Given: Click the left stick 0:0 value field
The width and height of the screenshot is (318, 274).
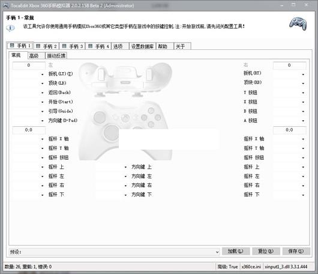Looking at the screenshot, I should tap(29, 130).
